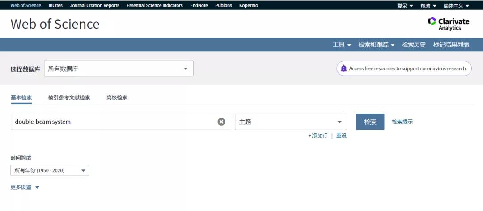Open the 所有数据库 database selector
The image size is (483, 211).
(119, 68)
